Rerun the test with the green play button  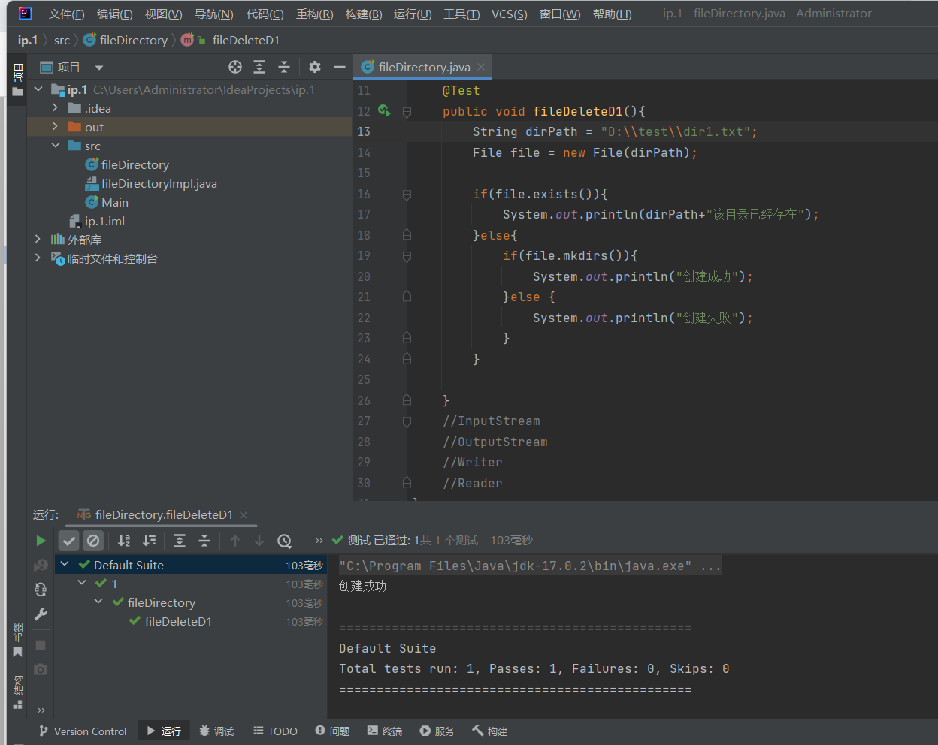41,541
